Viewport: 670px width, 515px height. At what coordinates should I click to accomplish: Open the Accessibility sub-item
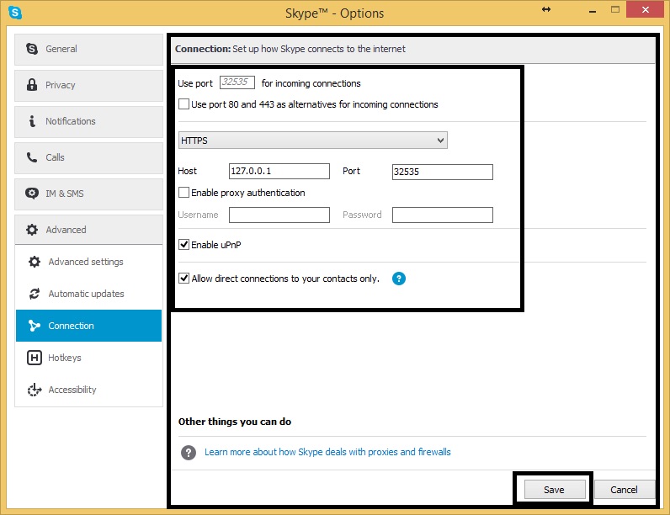click(89, 390)
